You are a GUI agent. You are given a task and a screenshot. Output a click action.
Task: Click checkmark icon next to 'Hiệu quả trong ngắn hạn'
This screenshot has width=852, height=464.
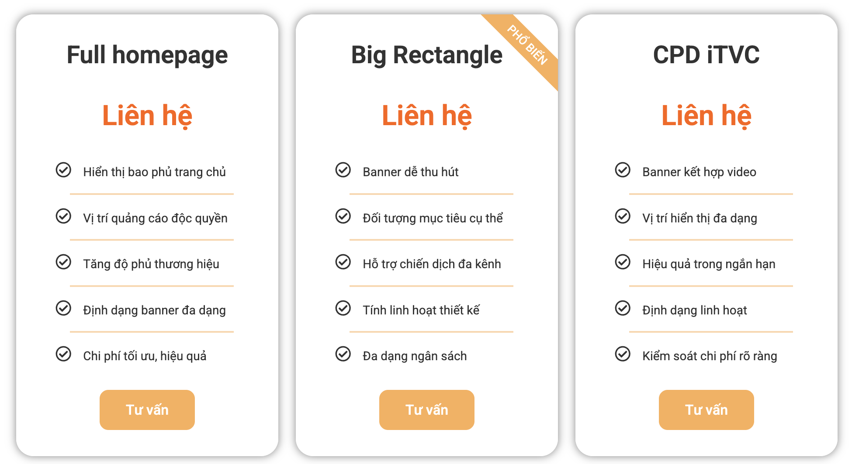(x=623, y=262)
